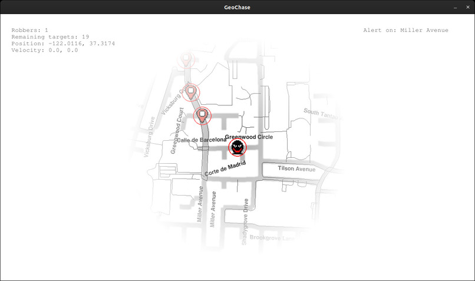Click the Position coordinates readout
The width and height of the screenshot is (475, 281).
pyautogui.click(x=63, y=44)
